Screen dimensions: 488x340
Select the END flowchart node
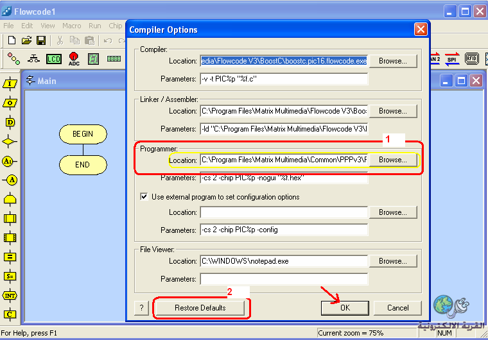(x=83, y=165)
